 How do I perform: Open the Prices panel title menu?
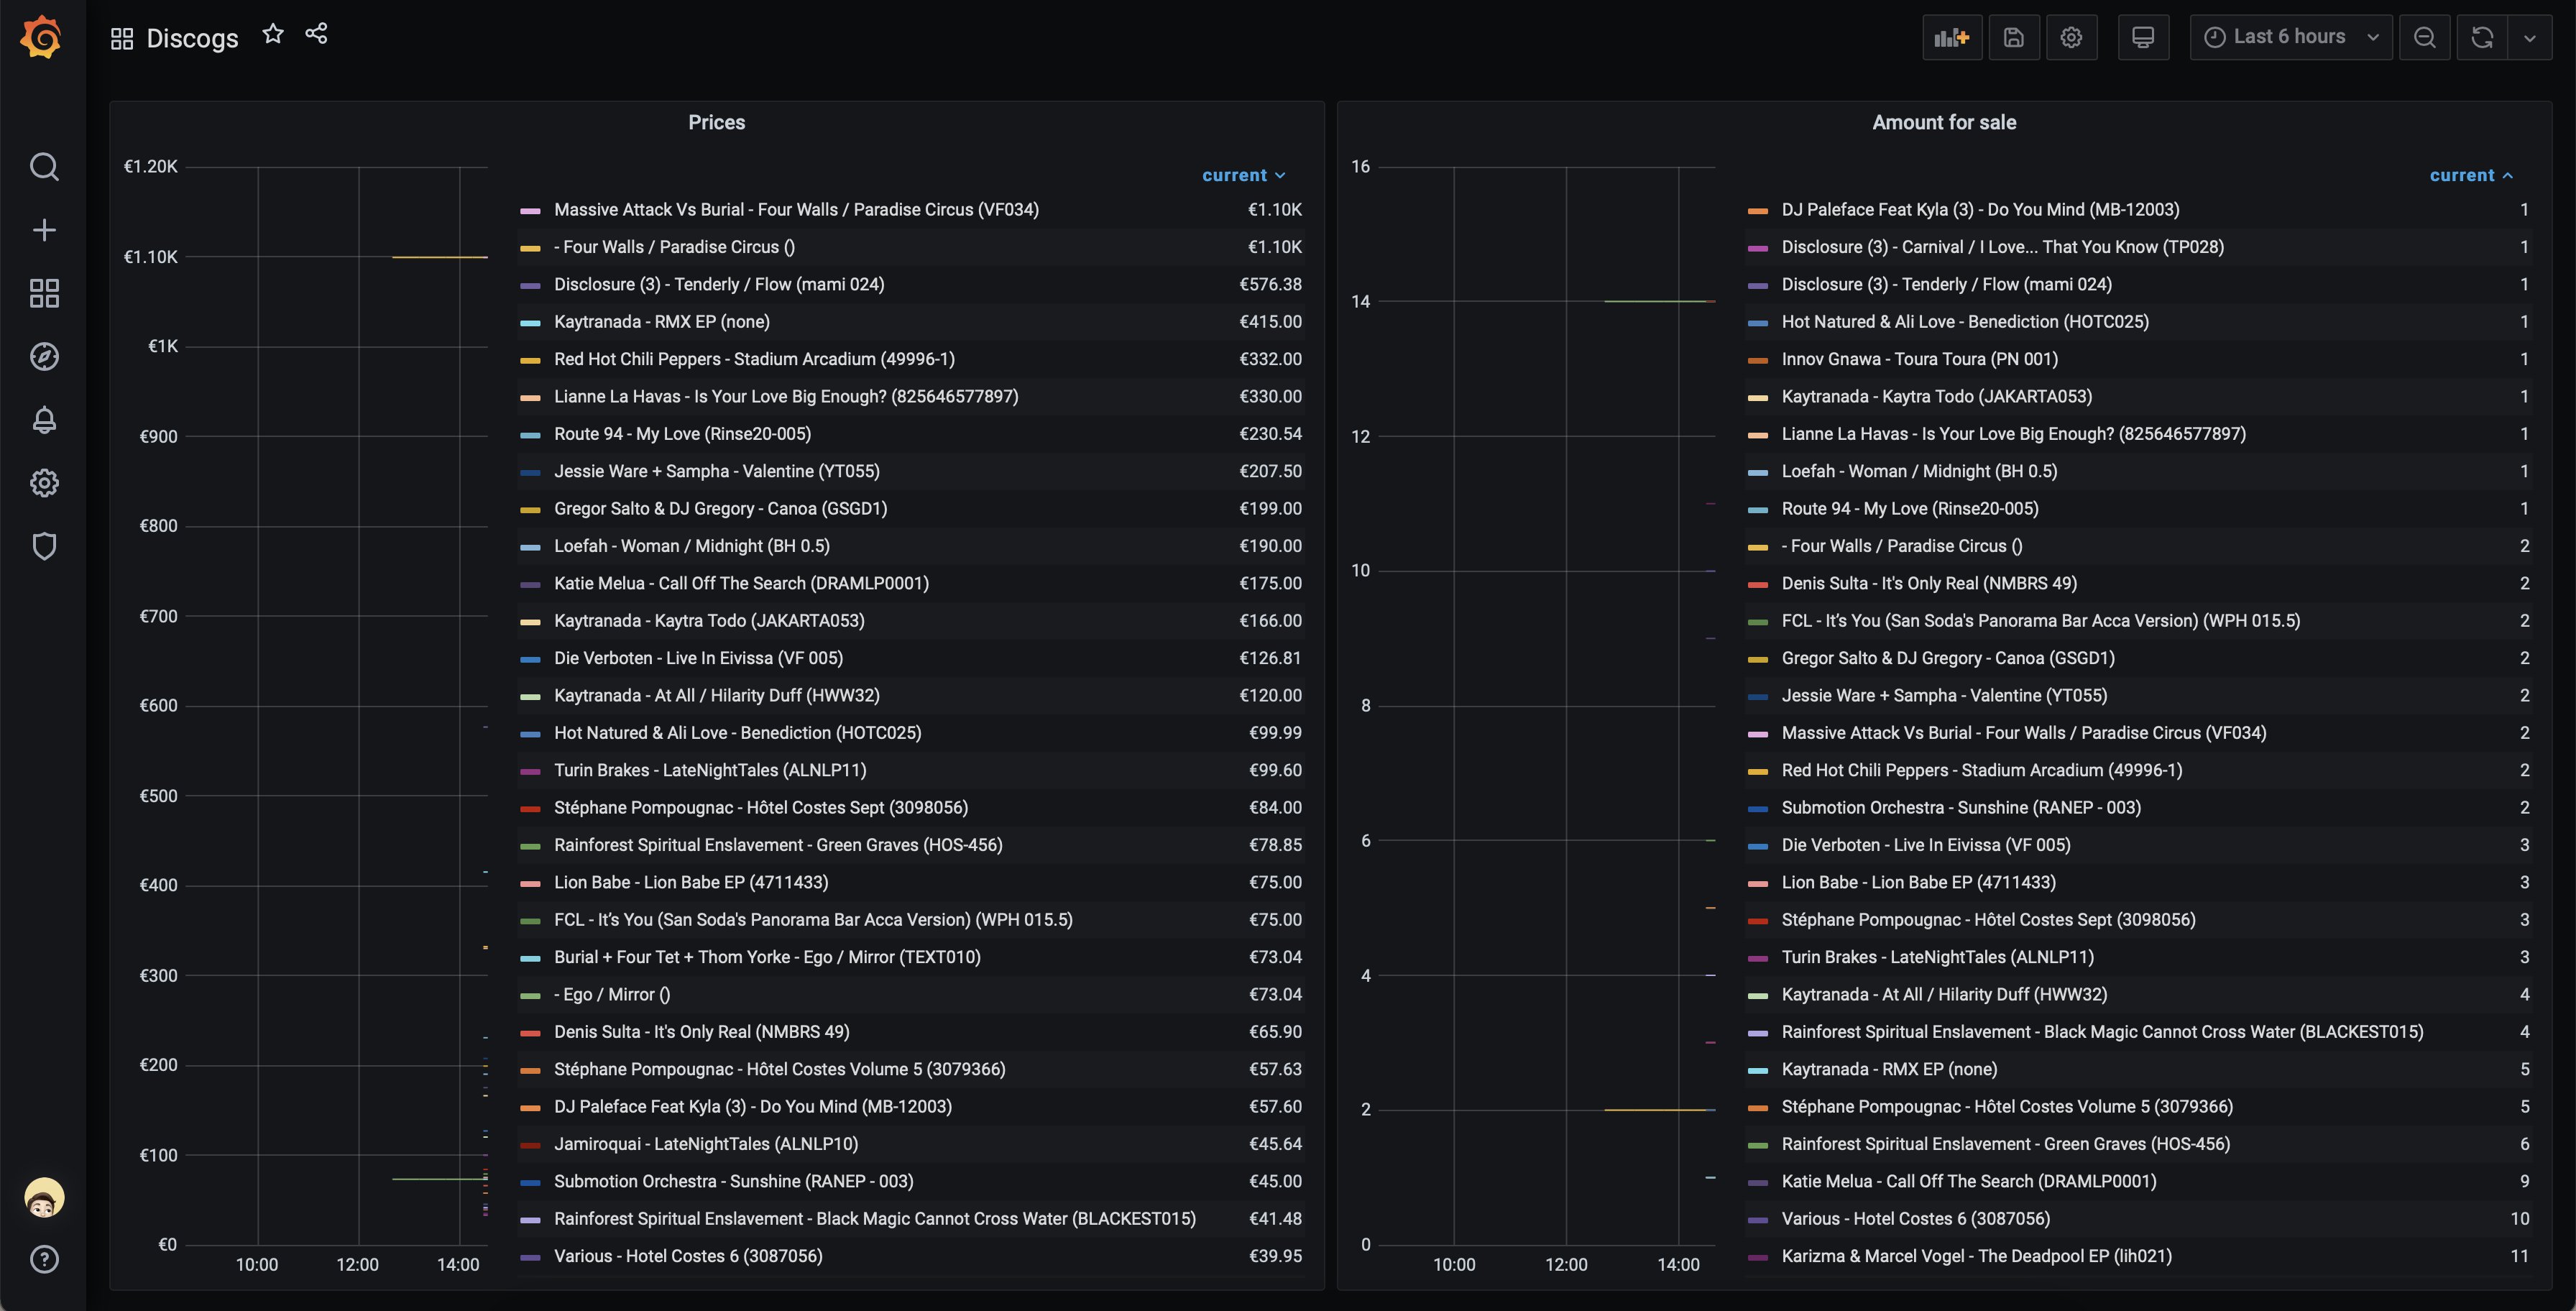(x=716, y=122)
